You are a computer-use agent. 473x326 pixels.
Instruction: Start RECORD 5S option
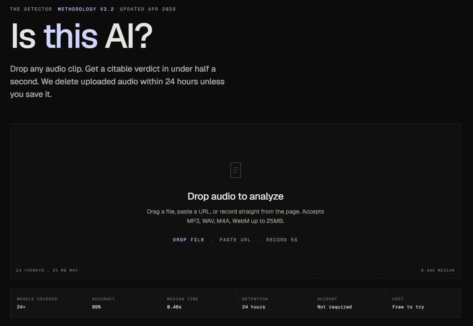click(282, 240)
